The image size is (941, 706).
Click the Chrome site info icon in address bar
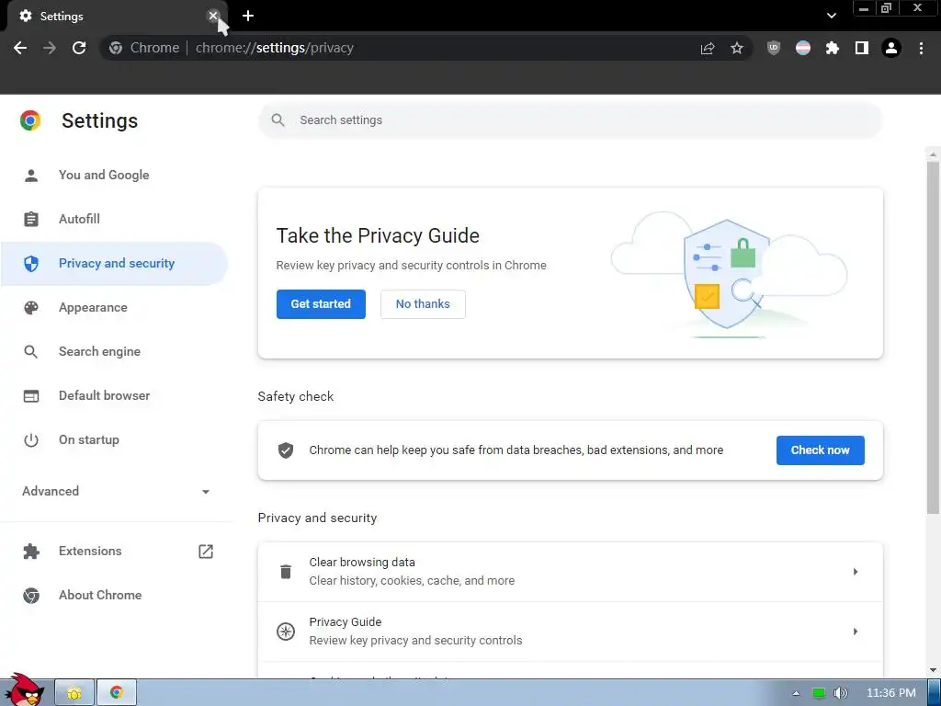116,48
